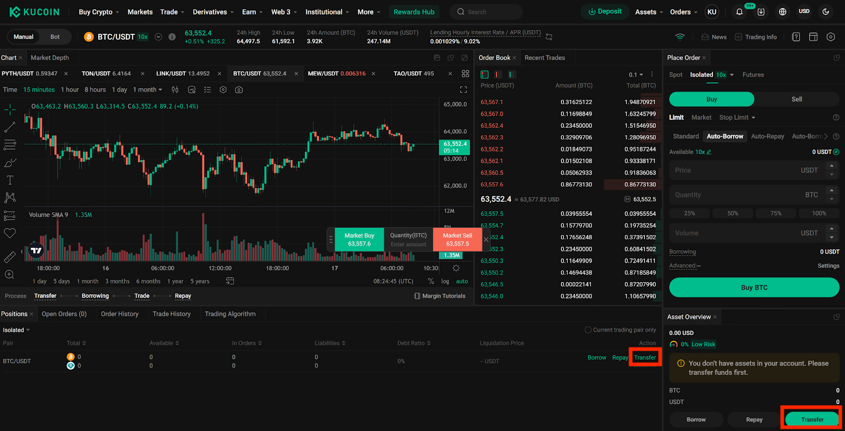
Task: Click the info icon beside BTC/USDT
Action: click(172, 37)
